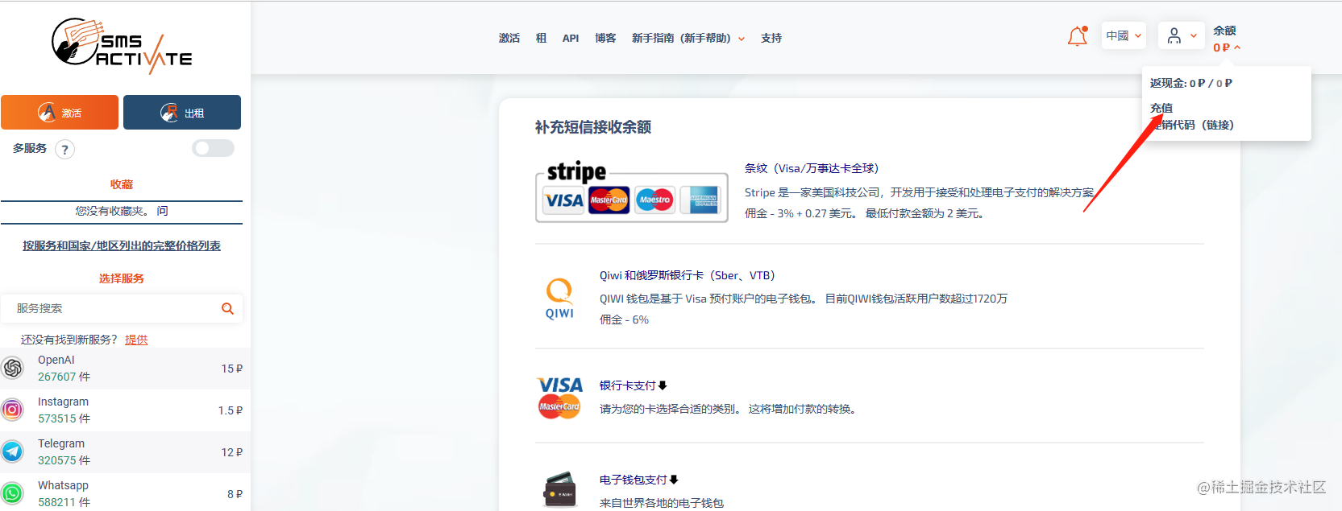Viewport: 1342px width, 511px height.
Task: Open the 博客 nav item
Action: [605, 38]
